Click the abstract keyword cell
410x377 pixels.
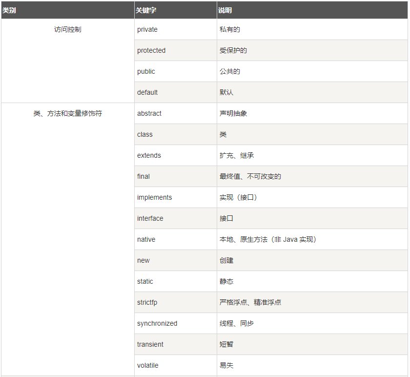tap(175, 113)
